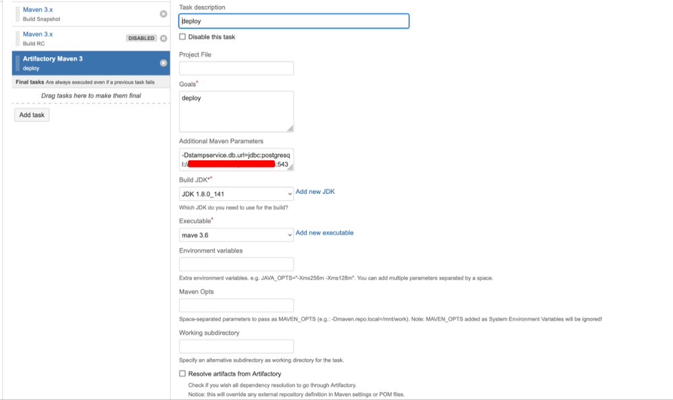The width and height of the screenshot is (673, 400).
Task: Click the Working subdirectory label
Action: [x=209, y=333]
